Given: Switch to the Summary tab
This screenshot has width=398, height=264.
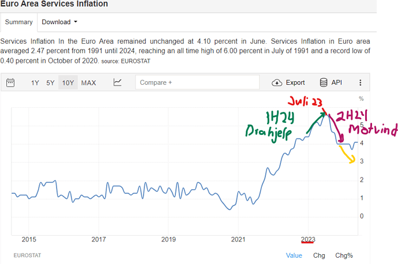Looking at the screenshot, I should 18,22.
